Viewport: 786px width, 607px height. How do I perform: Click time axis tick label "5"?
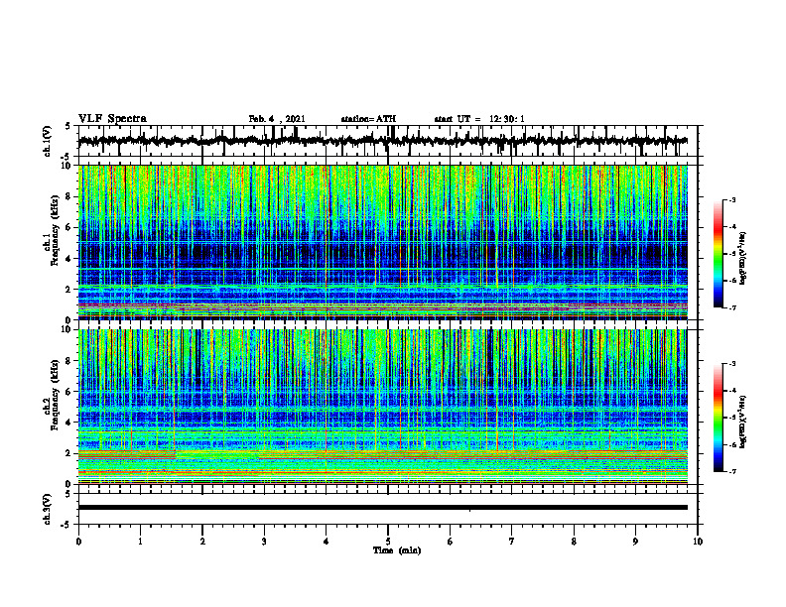pyautogui.click(x=388, y=542)
